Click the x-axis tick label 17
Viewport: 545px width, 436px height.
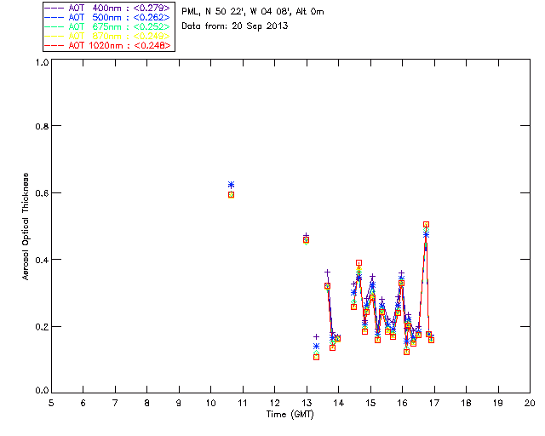pyautogui.click(x=434, y=403)
